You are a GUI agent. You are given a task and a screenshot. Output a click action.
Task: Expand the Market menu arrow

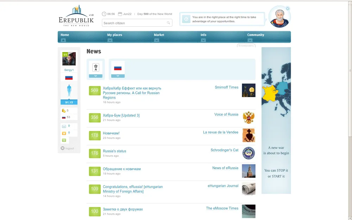[157, 40]
